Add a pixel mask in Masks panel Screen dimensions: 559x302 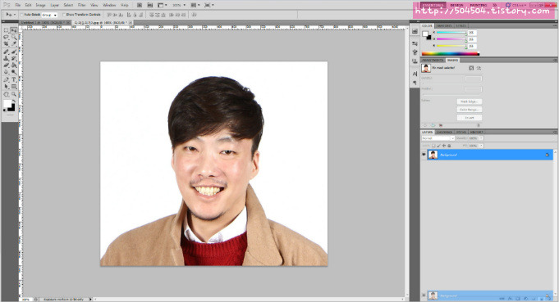(x=471, y=68)
